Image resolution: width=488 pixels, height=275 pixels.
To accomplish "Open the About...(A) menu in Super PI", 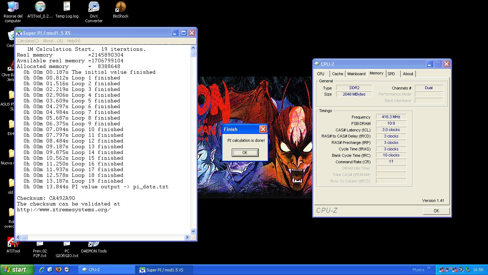I will click(53, 41).
